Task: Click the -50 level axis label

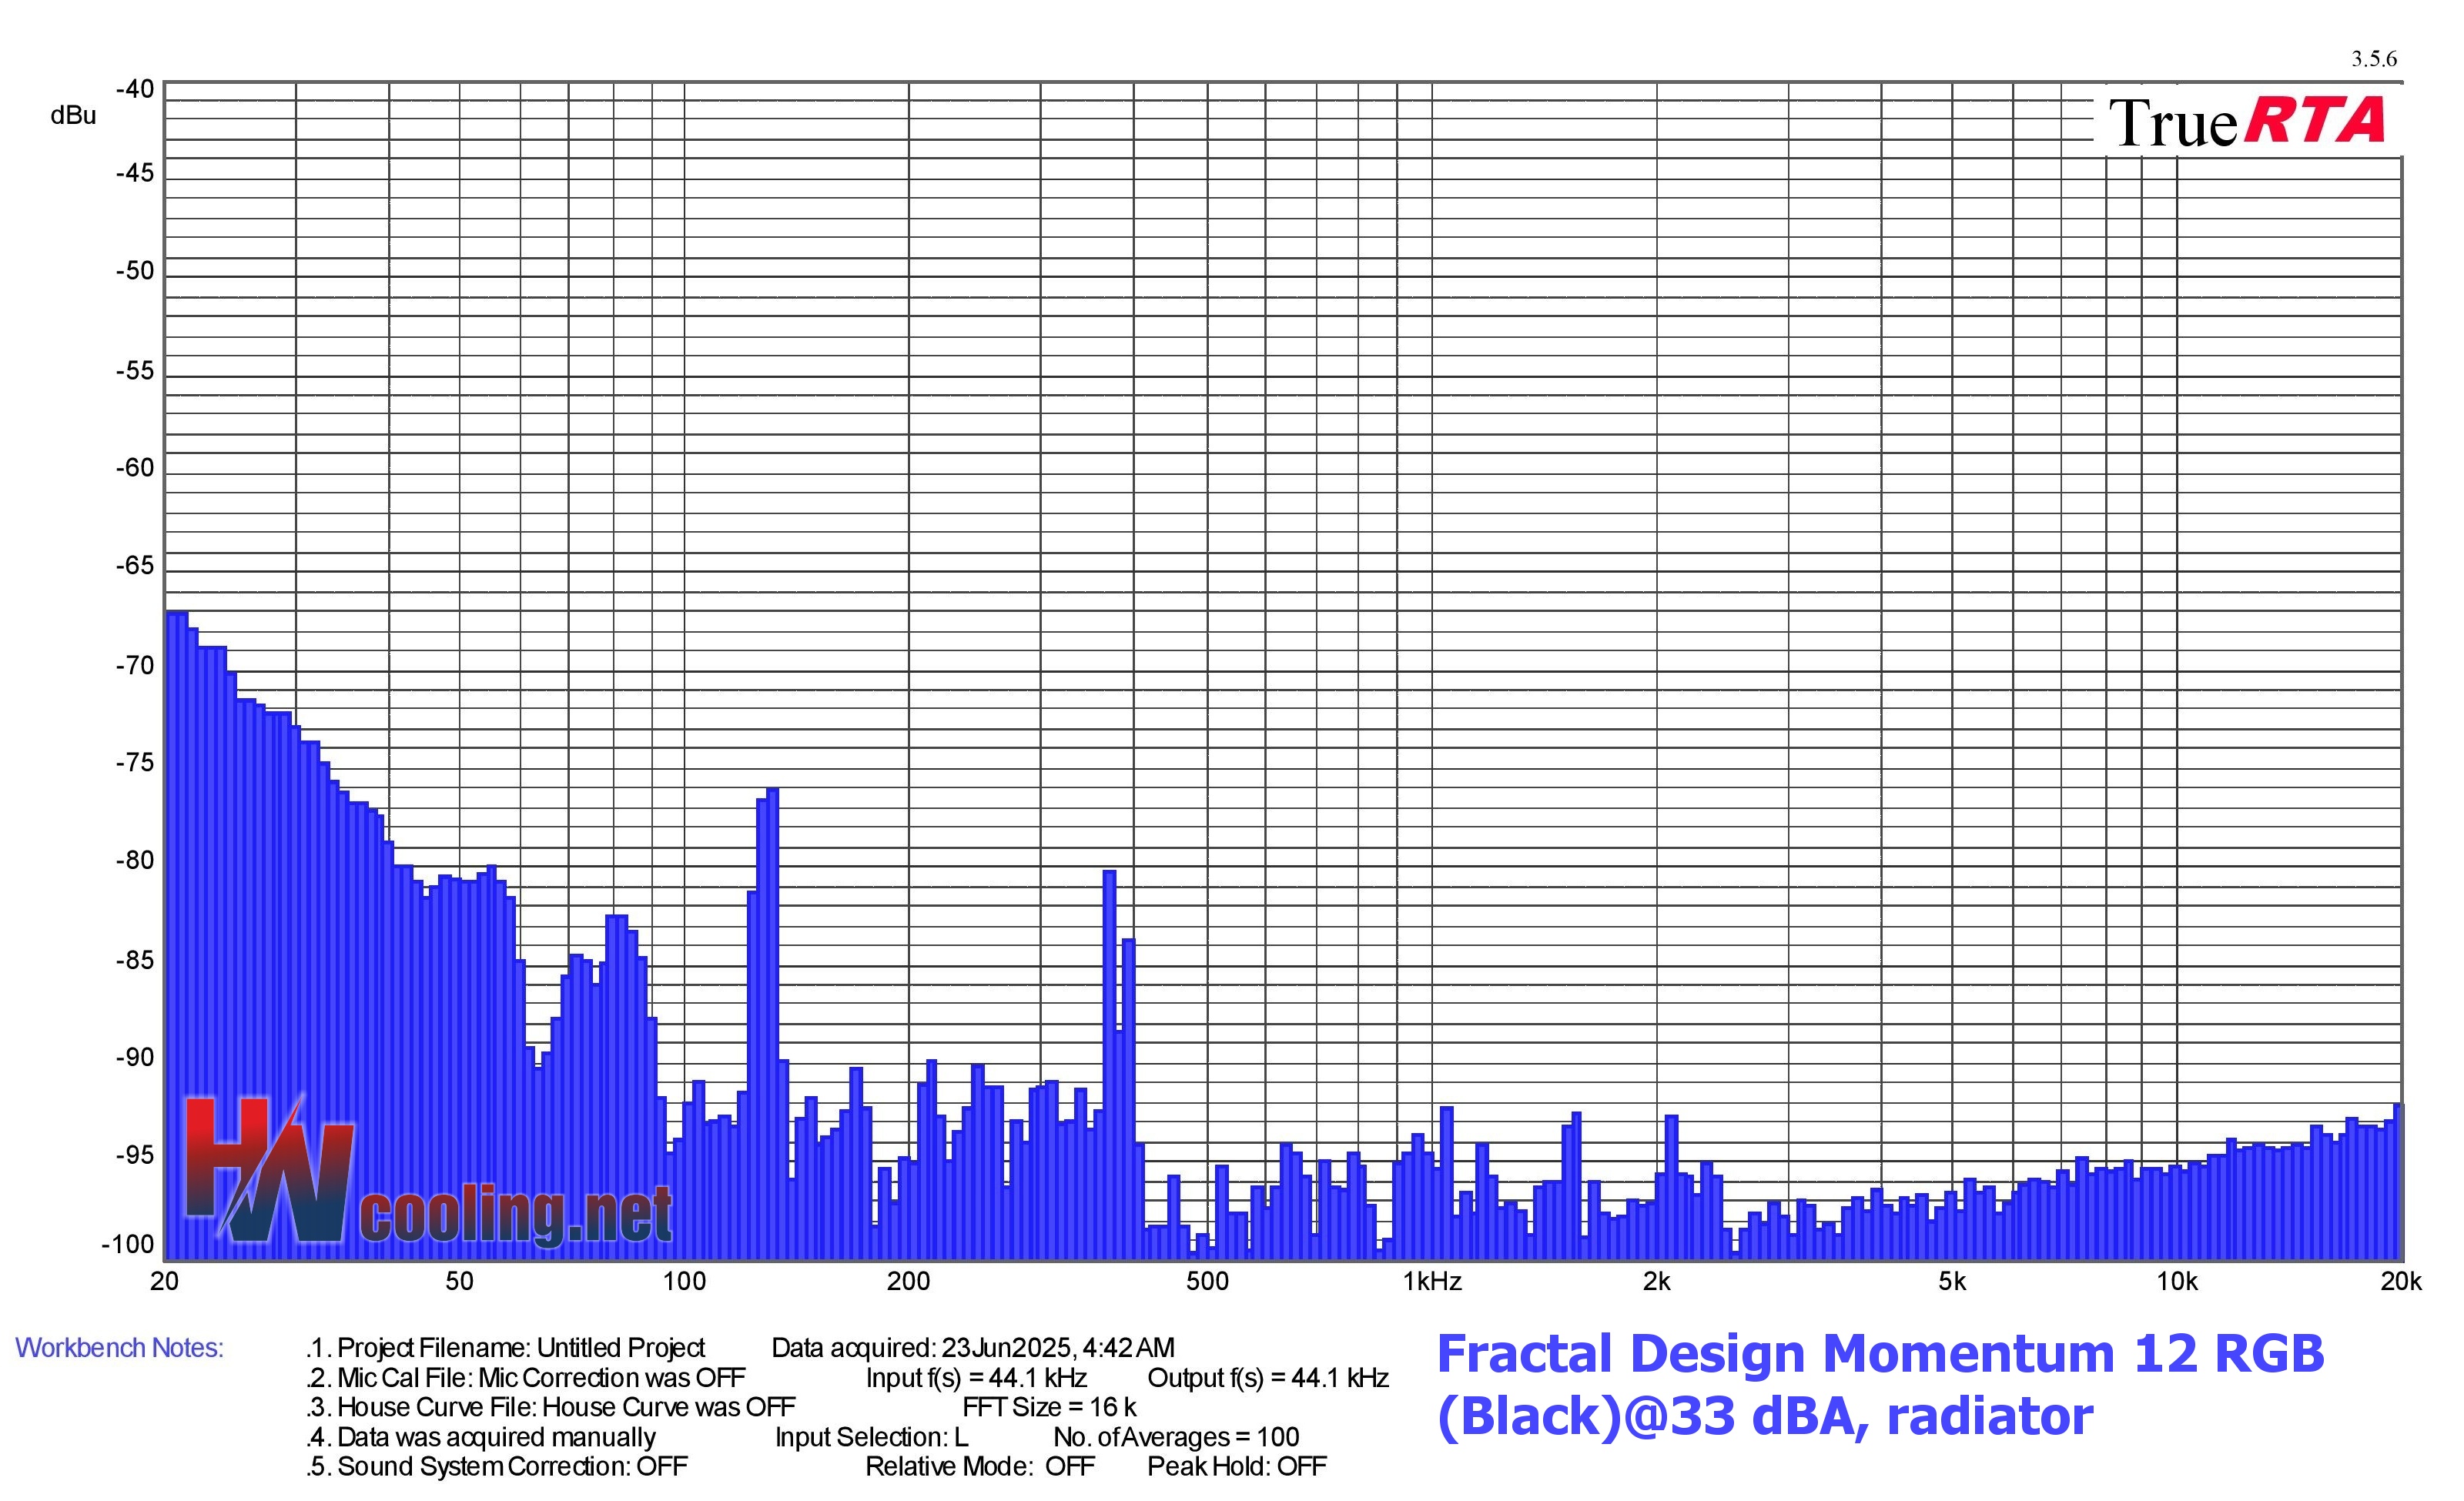Action: point(135,271)
